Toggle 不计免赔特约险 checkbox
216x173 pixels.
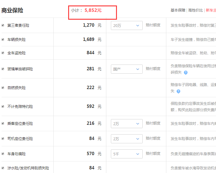(3, 106)
